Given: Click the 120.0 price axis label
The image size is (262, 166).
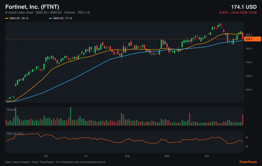Looking at the screenshot, I should click(249, 76).
